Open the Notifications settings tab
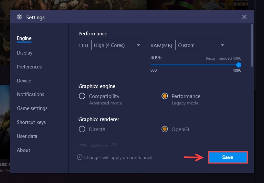Viewport: 264px width, 183px height. tap(30, 94)
